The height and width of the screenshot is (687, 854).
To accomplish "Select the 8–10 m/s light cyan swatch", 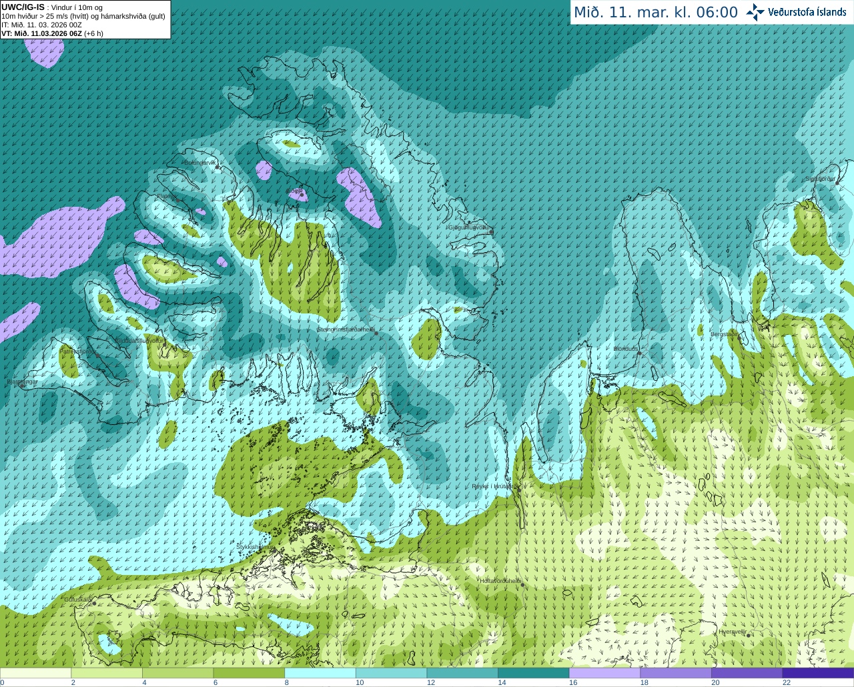I will (320, 672).
